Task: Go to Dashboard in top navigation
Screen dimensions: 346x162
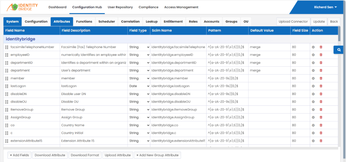Action: [x=57, y=7]
